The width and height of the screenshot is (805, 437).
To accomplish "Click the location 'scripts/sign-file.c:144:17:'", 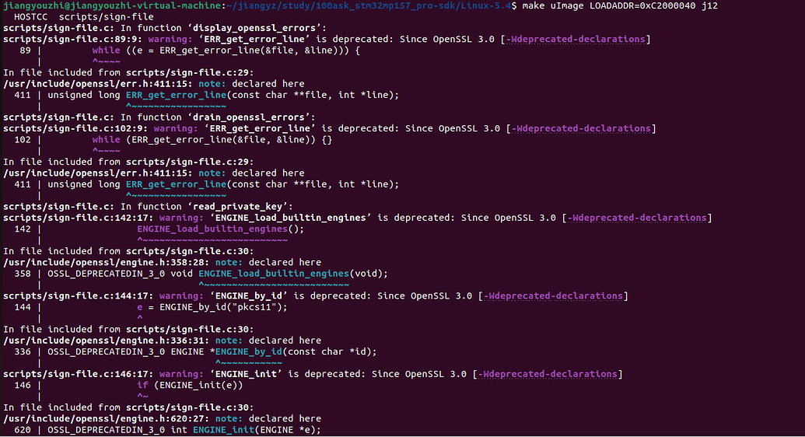I will [x=79, y=295].
